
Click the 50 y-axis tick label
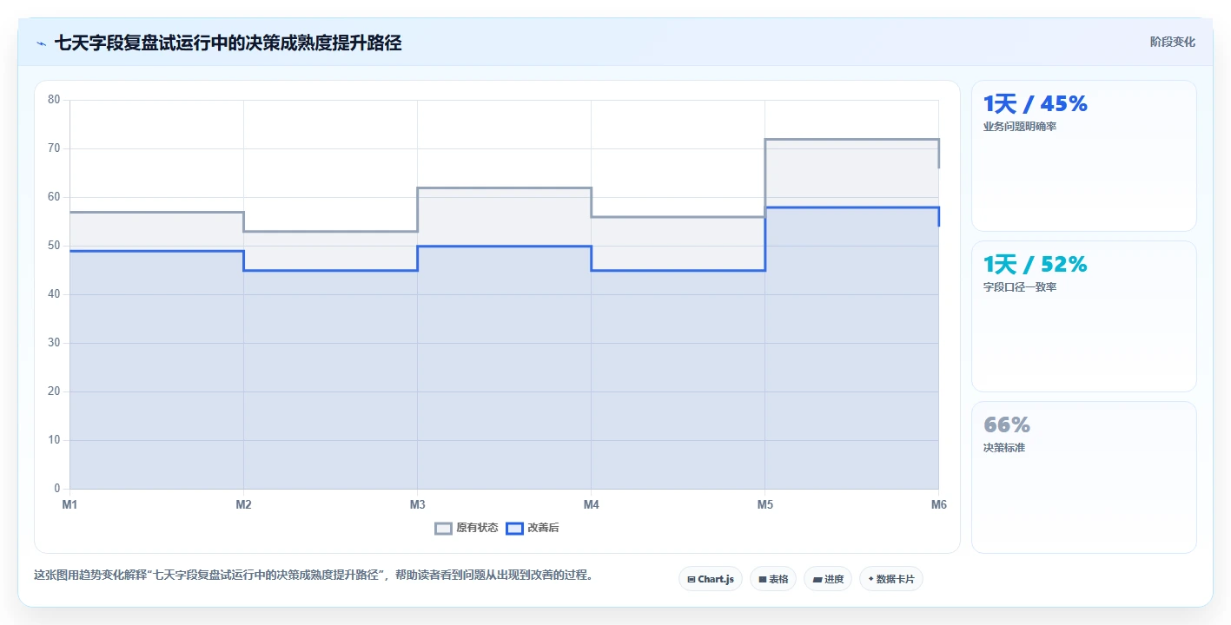pyautogui.click(x=54, y=246)
